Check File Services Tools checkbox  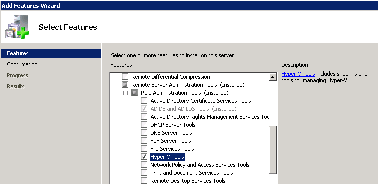pyautogui.click(x=144, y=149)
